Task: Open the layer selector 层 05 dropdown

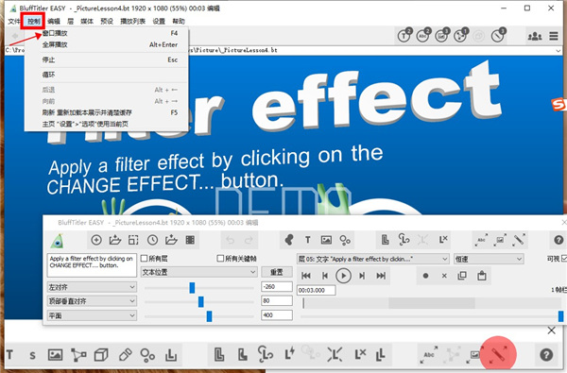Action: [x=373, y=259]
